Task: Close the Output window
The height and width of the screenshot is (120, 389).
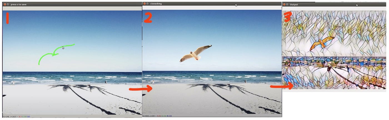Action: coord(285,4)
